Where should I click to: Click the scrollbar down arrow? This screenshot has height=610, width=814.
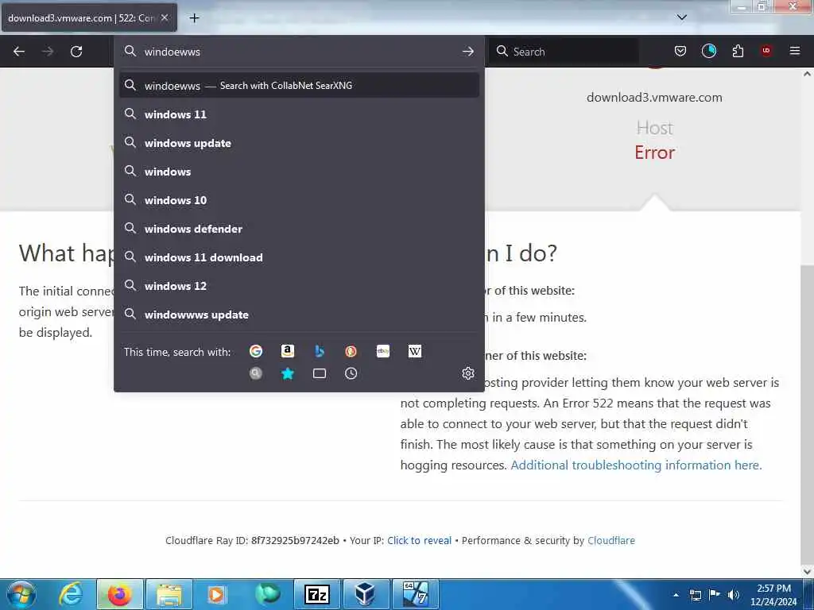click(808, 572)
